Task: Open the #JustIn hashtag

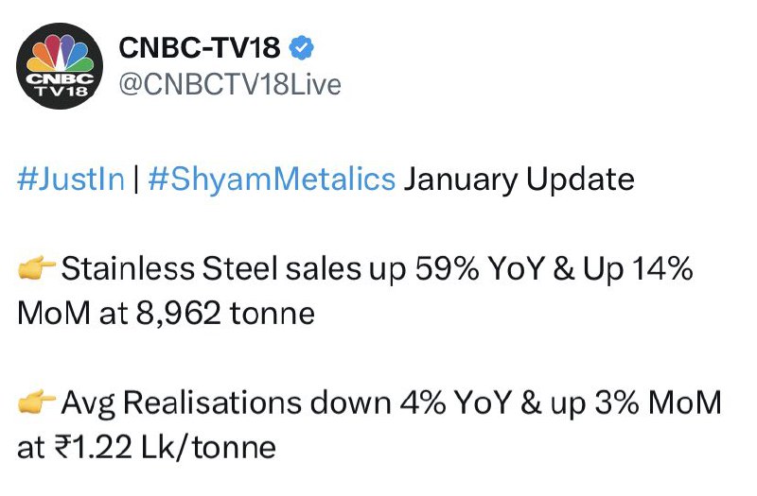Action: click(x=71, y=179)
